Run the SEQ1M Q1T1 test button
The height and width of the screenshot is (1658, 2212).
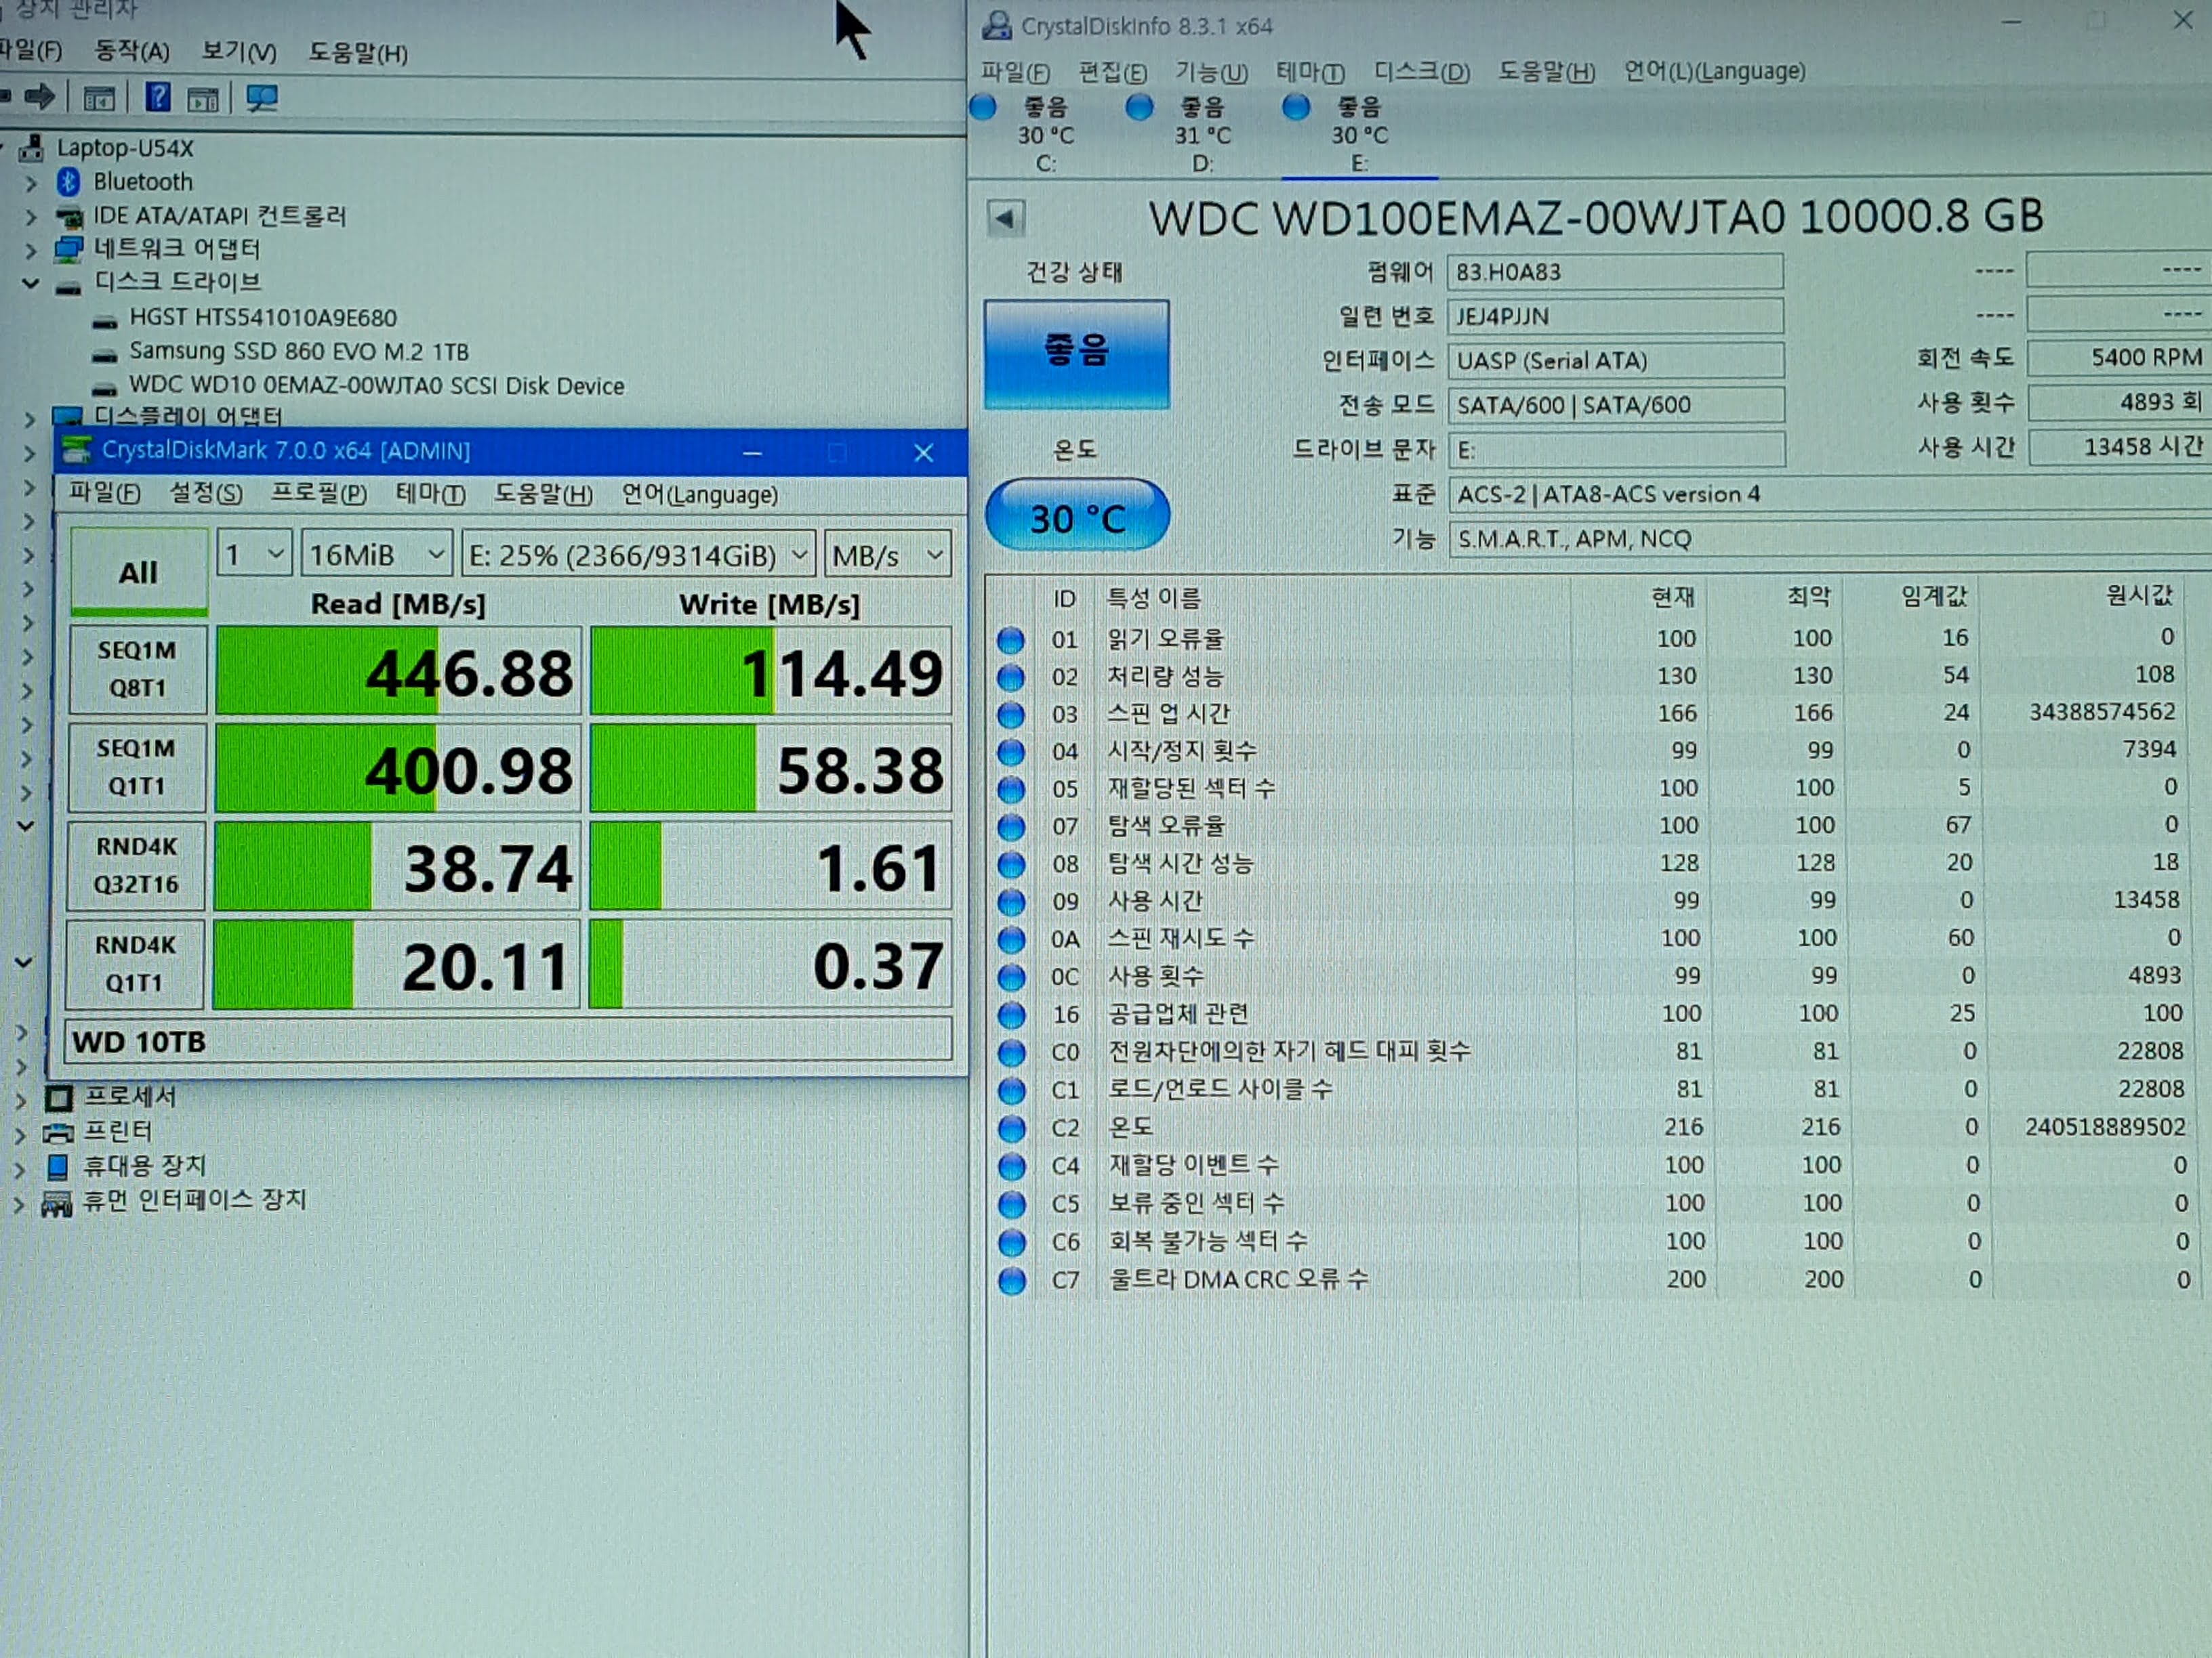coord(137,767)
